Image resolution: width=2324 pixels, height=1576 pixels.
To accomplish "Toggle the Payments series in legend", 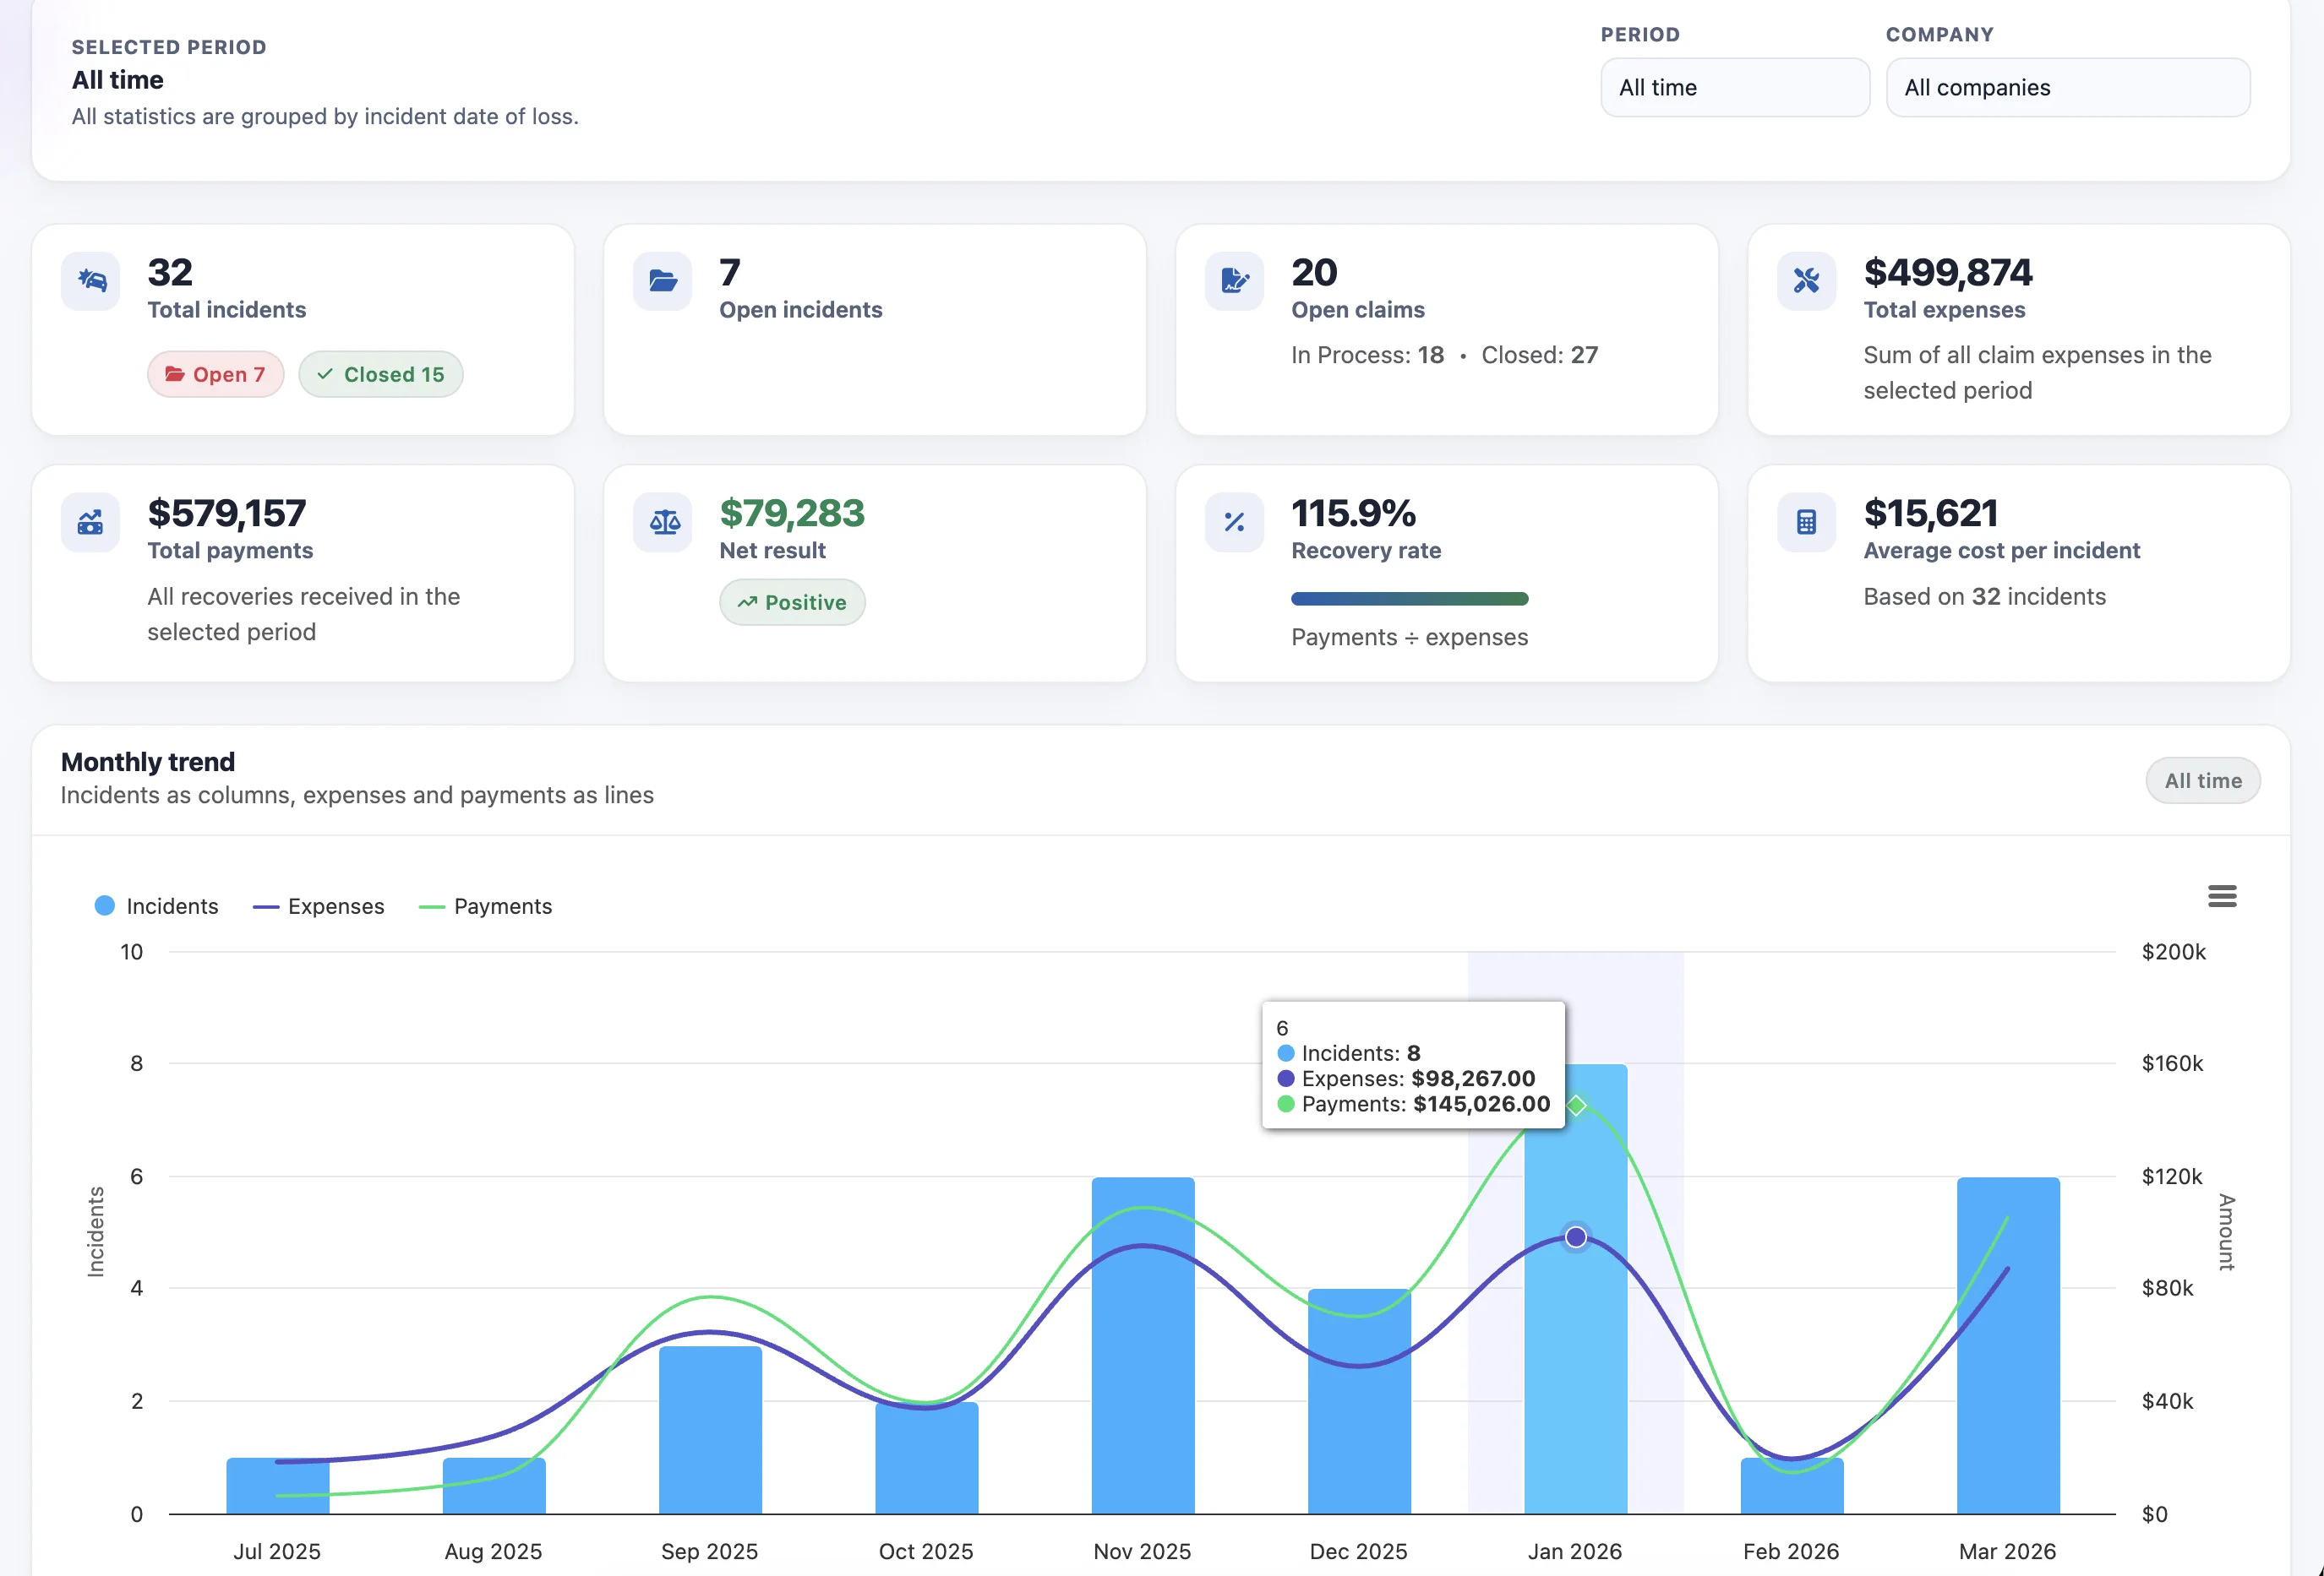I will pos(486,905).
